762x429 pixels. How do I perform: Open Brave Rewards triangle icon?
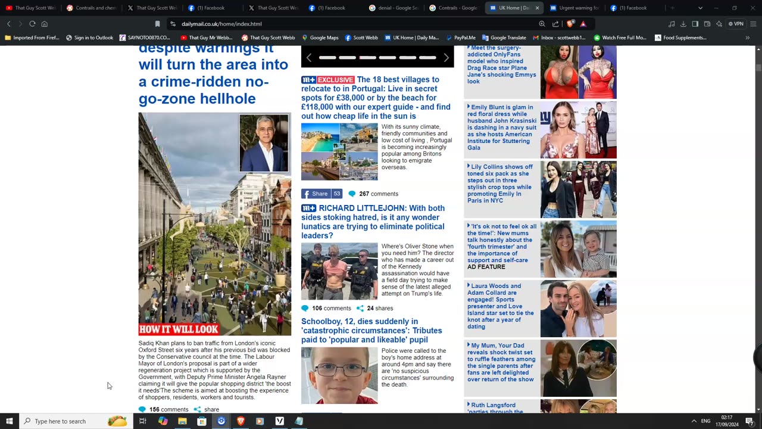(x=583, y=24)
